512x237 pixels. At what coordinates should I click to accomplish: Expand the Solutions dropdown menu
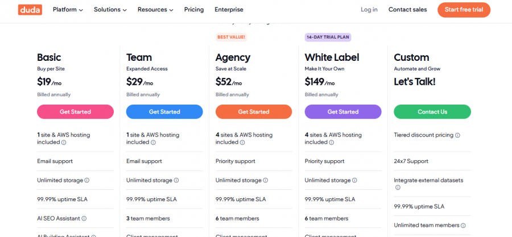click(x=110, y=10)
